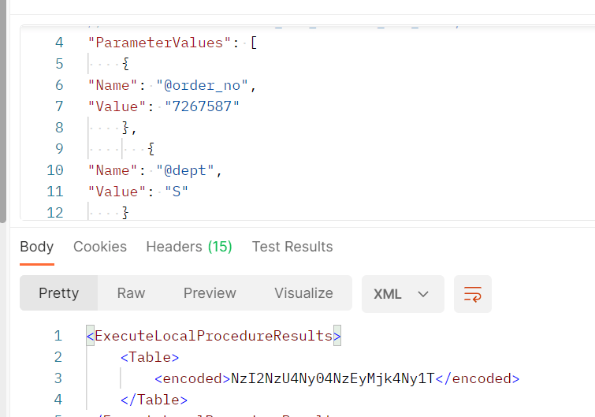Screen dimensions: 595x417
Task: Click the "@order_no" value on line 6
Action: 202,85
